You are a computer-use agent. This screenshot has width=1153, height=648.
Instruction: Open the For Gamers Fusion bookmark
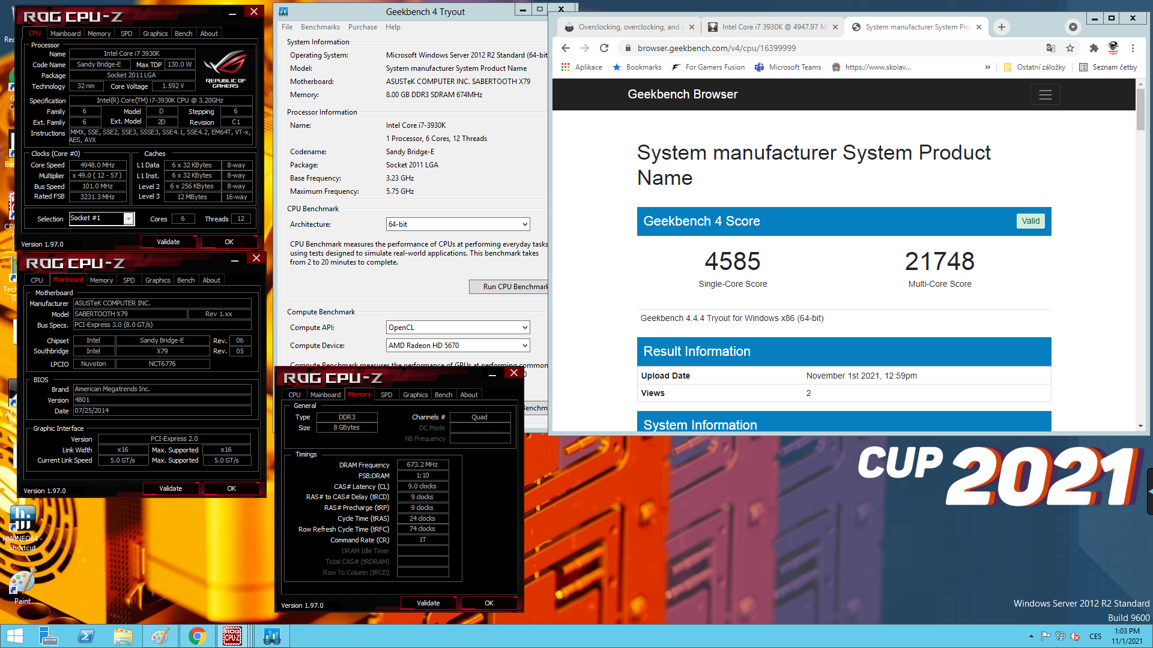point(708,67)
